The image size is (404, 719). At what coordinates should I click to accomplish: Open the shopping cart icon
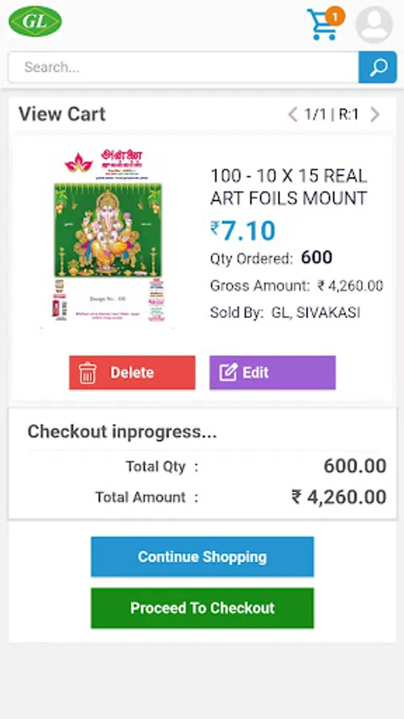(322, 26)
